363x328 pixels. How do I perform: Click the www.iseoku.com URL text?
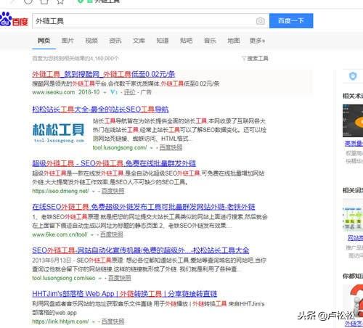tap(54, 92)
